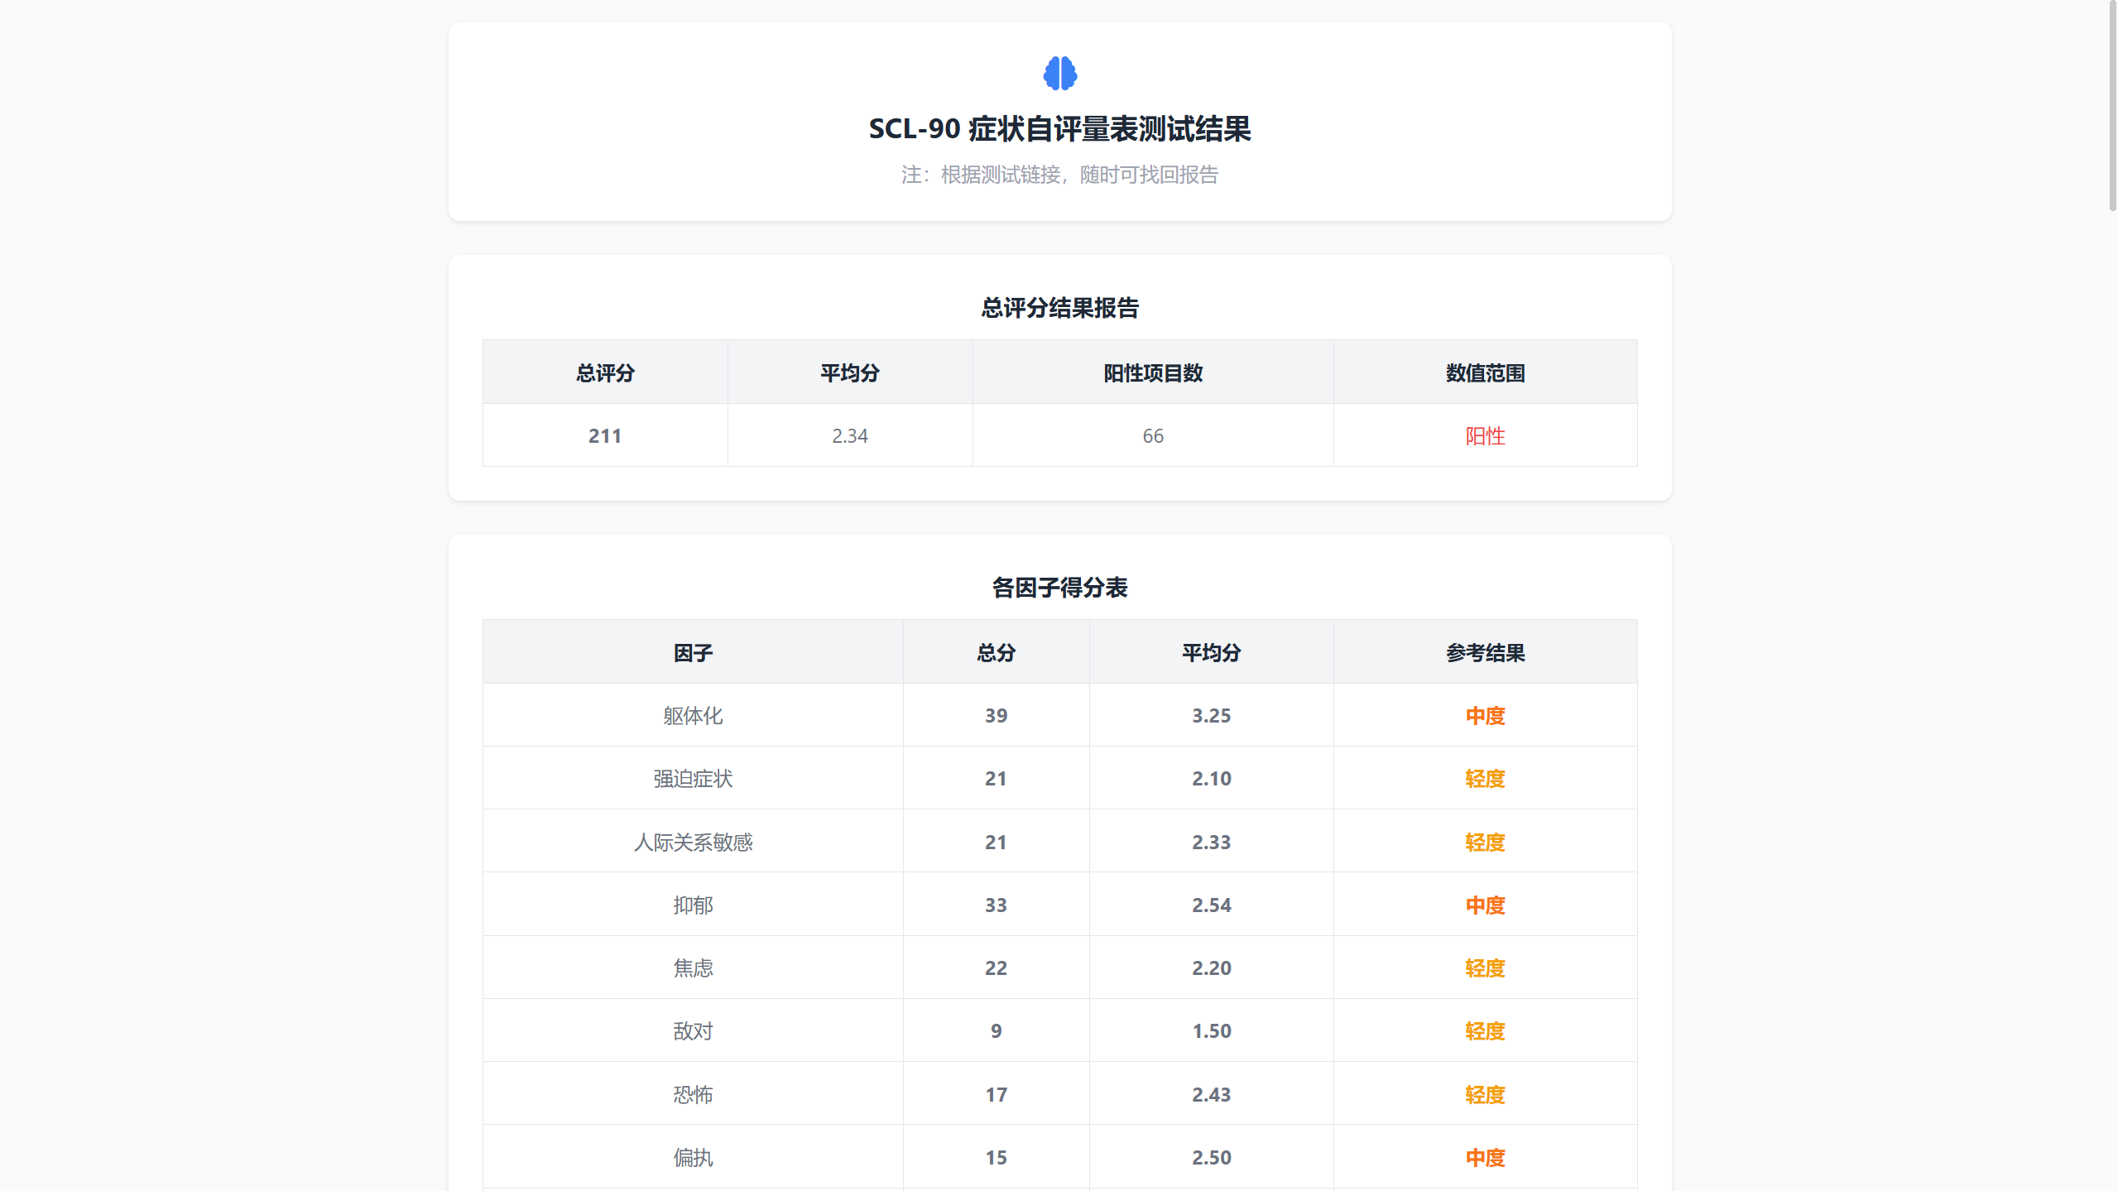Image resolution: width=2118 pixels, height=1191 pixels.
Task: Select the 躯体化 factor row label
Action: 694,715
